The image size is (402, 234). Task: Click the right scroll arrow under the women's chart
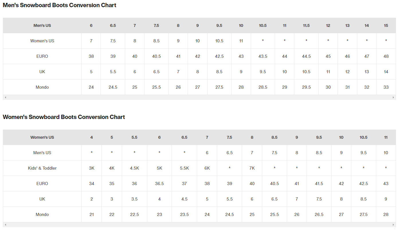tap(393, 225)
